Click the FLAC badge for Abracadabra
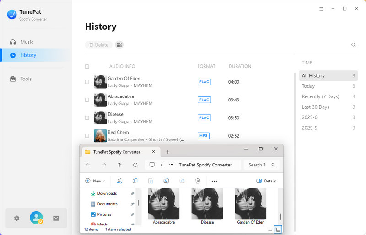Screen dimensions: 366x235 204,100
